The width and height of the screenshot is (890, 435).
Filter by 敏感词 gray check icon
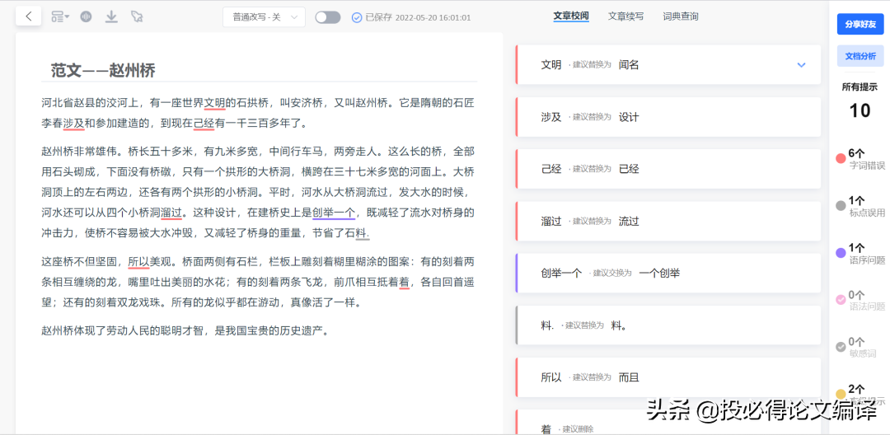pyautogui.click(x=841, y=347)
